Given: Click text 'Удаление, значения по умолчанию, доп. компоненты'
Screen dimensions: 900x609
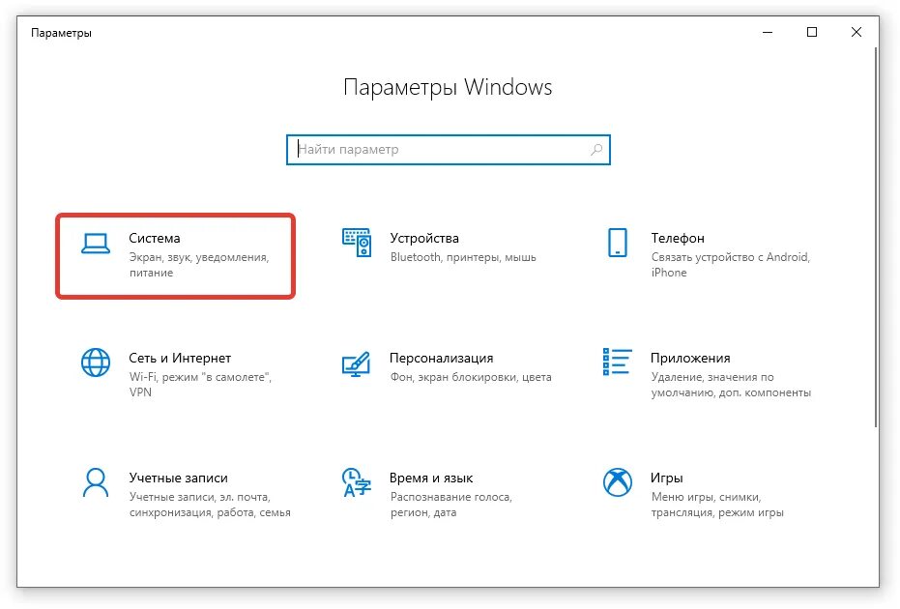Looking at the screenshot, I should click(731, 385).
